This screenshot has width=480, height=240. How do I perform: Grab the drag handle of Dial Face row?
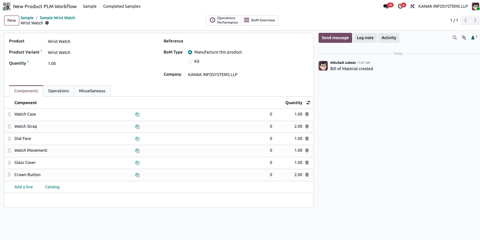click(x=9, y=139)
